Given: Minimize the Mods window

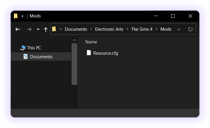Looking at the screenshot, I should 156,16.
